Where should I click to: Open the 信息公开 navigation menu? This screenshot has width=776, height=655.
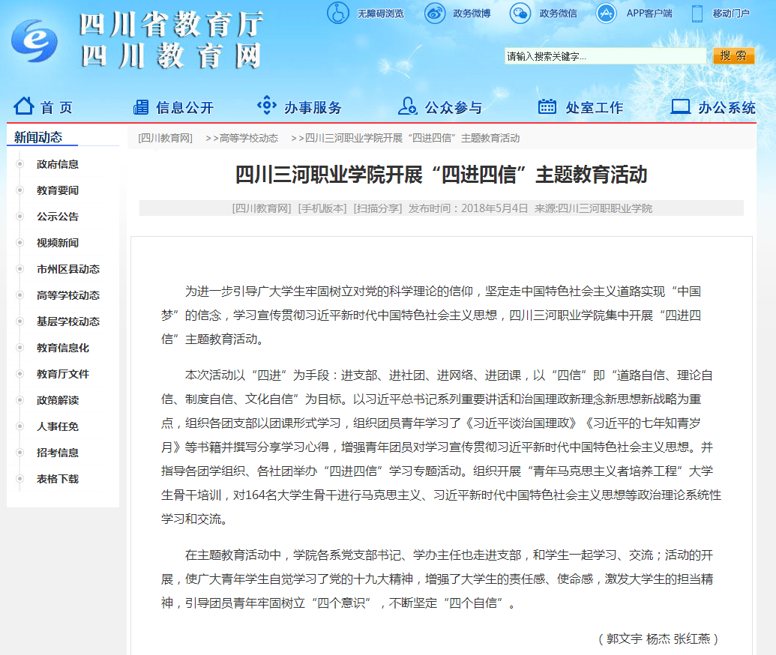[x=184, y=108]
